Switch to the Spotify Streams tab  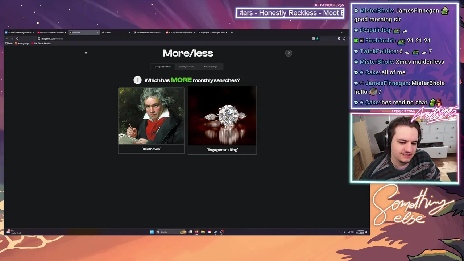(x=187, y=67)
